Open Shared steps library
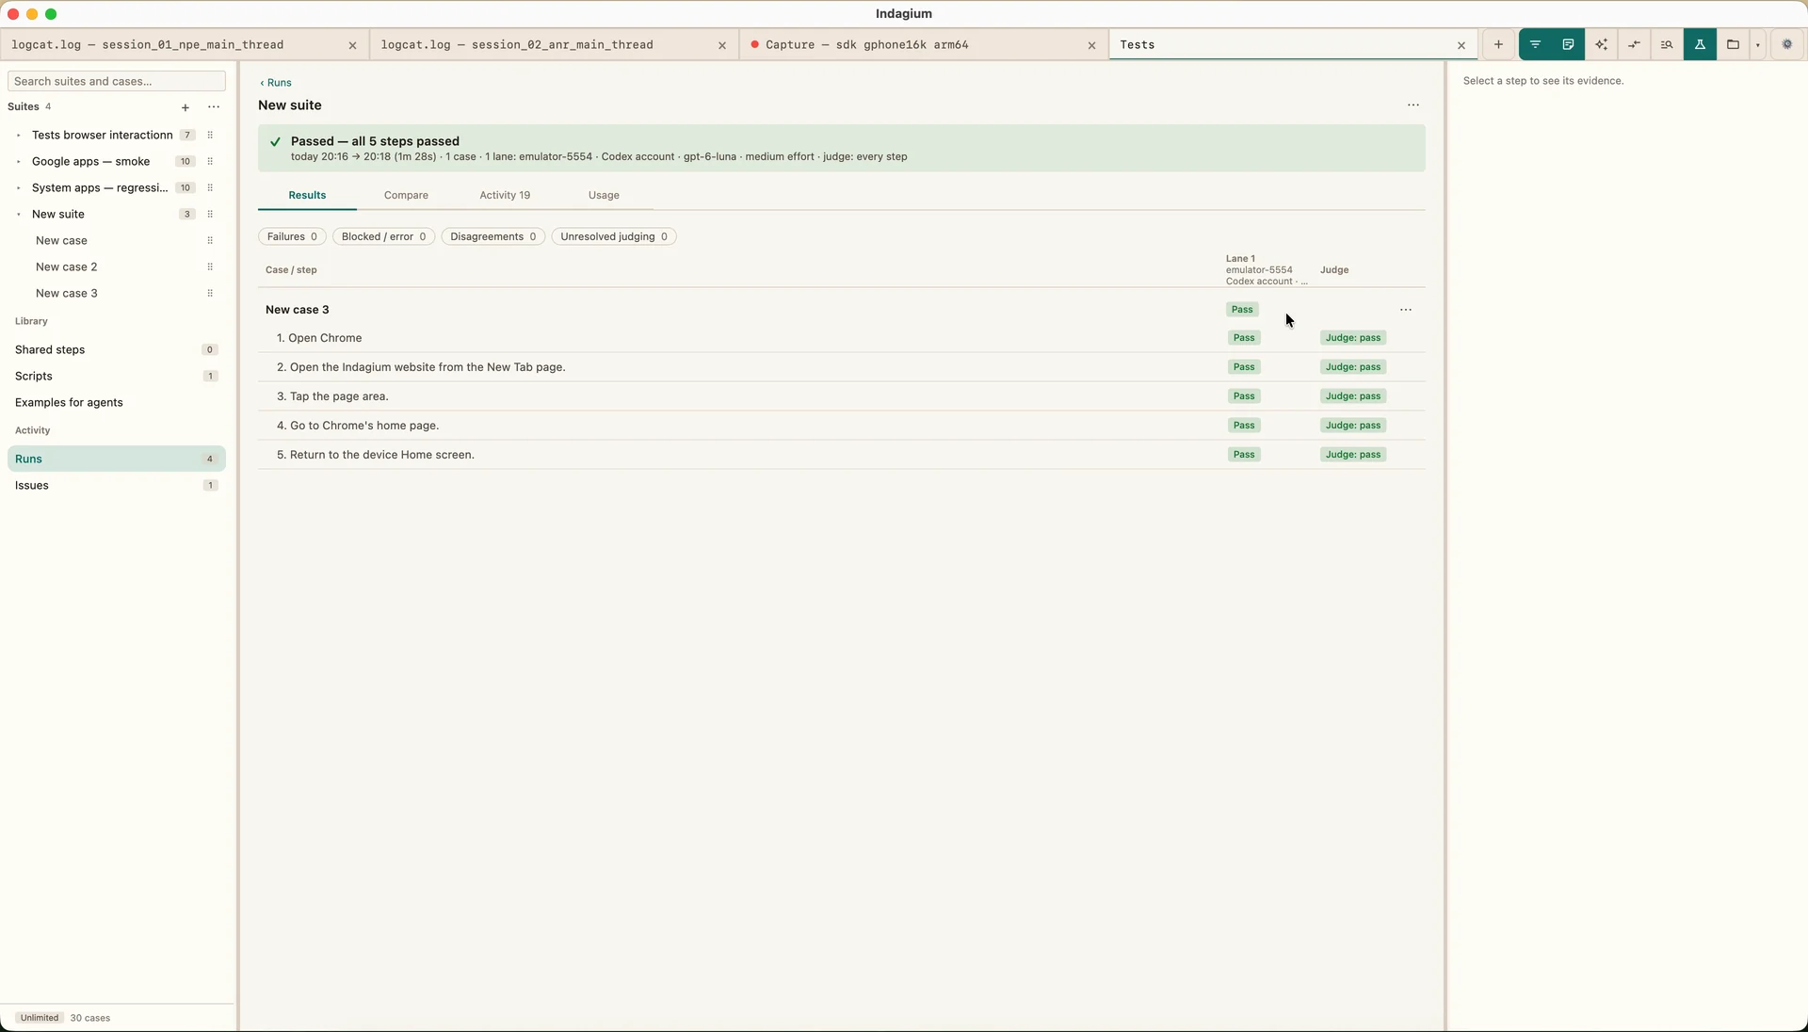The width and height of the screenshot is (1808, 1032). coord(117,349)
